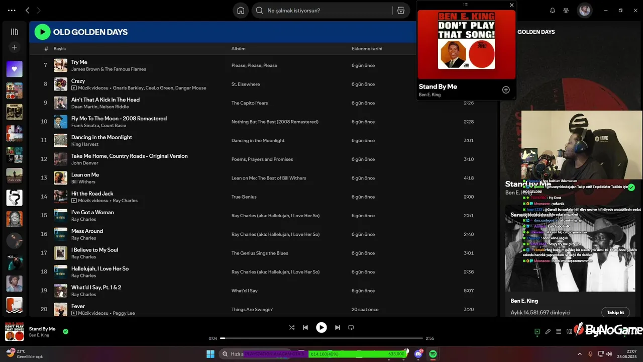Open the connect to device icon

pyautogui.click(x=570, y=331)
